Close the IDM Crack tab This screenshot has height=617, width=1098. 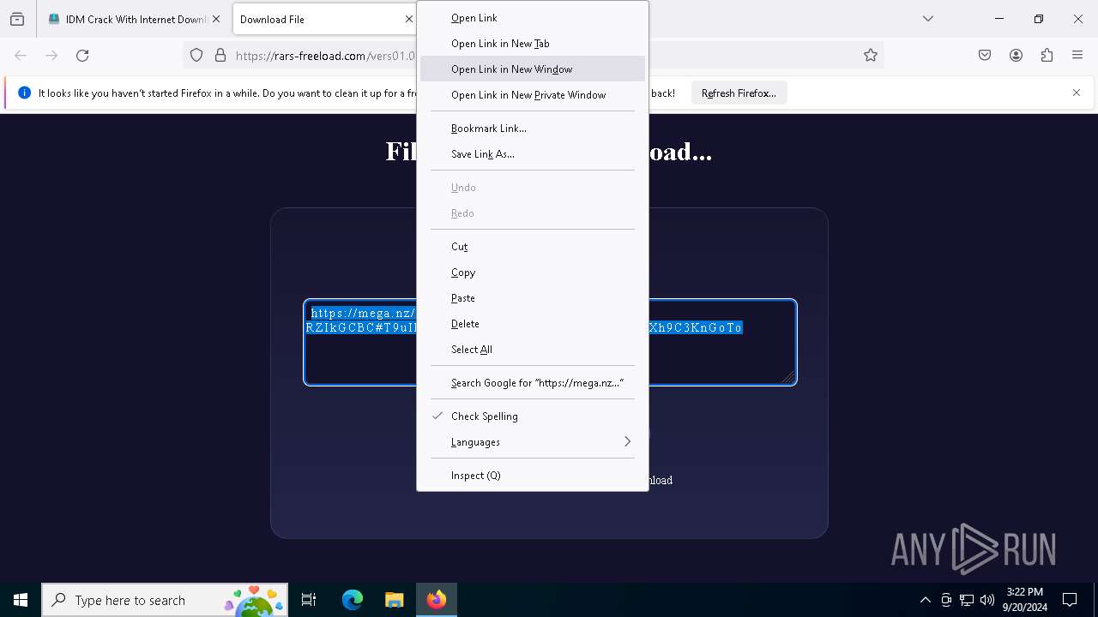(x=216, y=19)
